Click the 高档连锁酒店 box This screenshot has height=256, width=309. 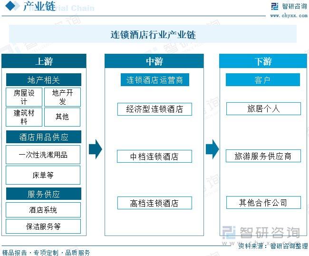pyautogui.click(x=154, y=203)
